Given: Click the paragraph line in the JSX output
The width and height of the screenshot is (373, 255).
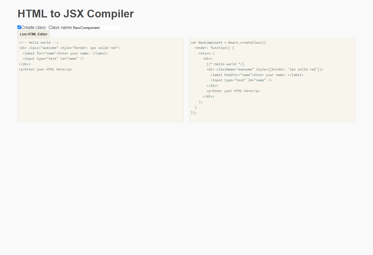Looking at the screenshot, I should (233, 91).
